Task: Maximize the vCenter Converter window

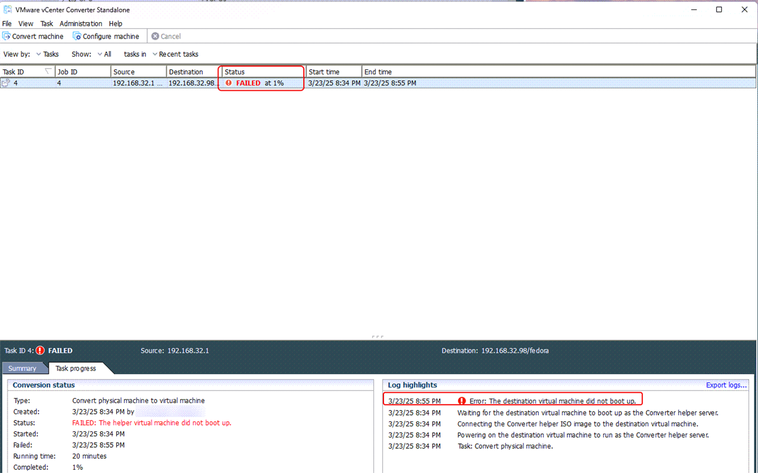Action: pyautogui.click(x=719, y=9)
